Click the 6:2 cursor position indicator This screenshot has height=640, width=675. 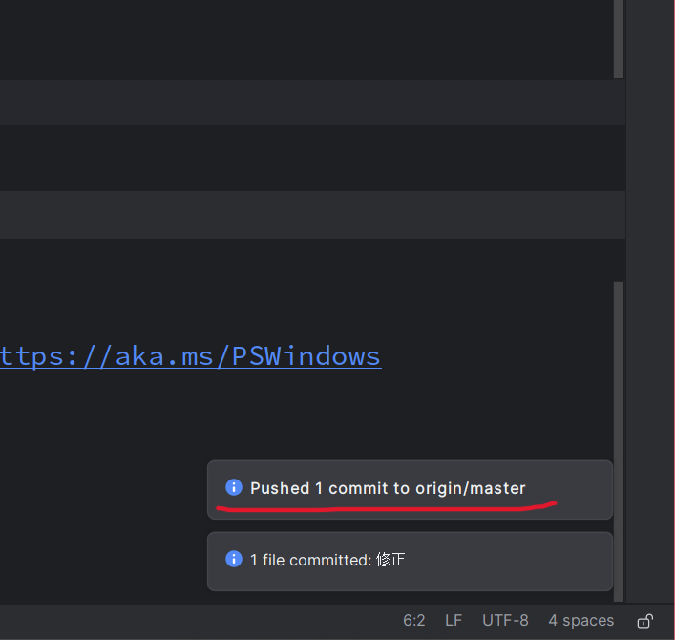click(x=414, y=621)
